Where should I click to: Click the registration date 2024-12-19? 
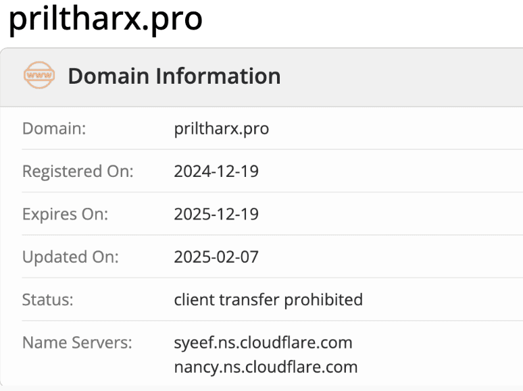(x=216, y=172)
